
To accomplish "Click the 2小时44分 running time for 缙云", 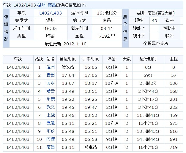I will point(148,91).
